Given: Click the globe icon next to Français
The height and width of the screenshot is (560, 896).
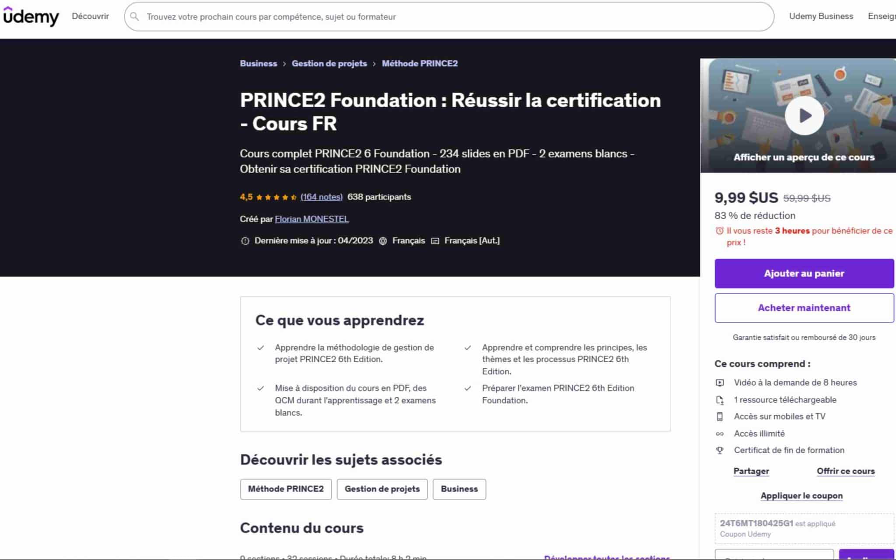Looking at the screenshot, I should pos(382,241).
